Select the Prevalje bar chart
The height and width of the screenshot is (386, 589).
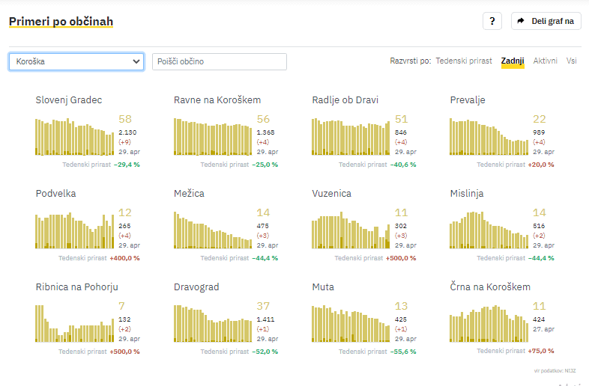point(489,135)
